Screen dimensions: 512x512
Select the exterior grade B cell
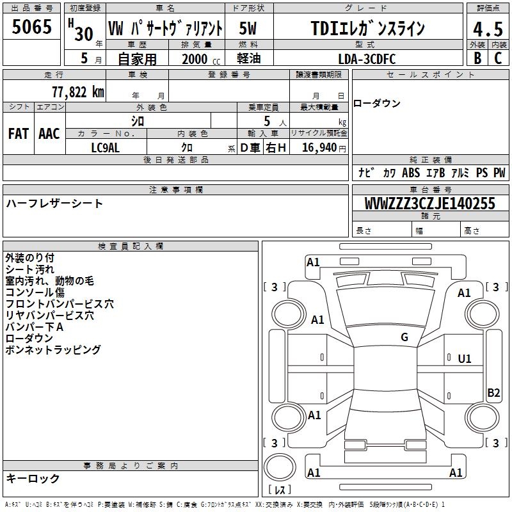(477, 58)
